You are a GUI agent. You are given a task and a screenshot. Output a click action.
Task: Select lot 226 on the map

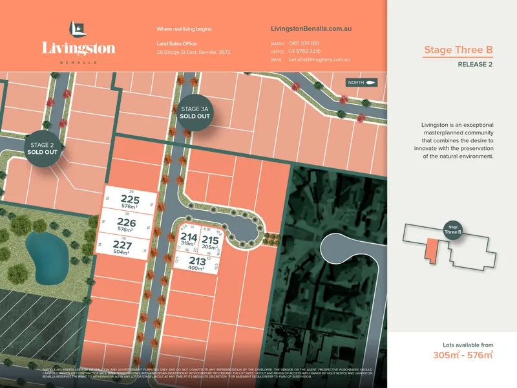(126, 224)
